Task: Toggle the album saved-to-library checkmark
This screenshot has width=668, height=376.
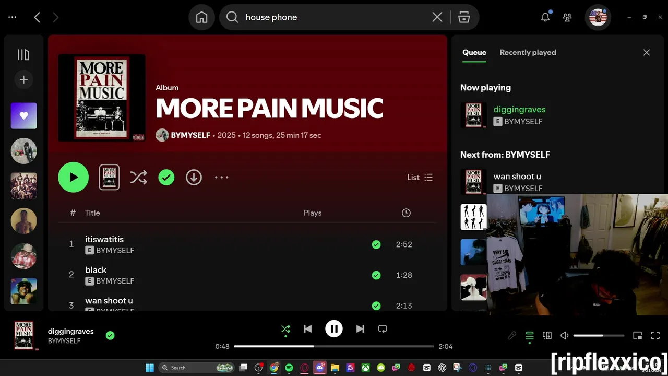Action: tap(166, 178)
